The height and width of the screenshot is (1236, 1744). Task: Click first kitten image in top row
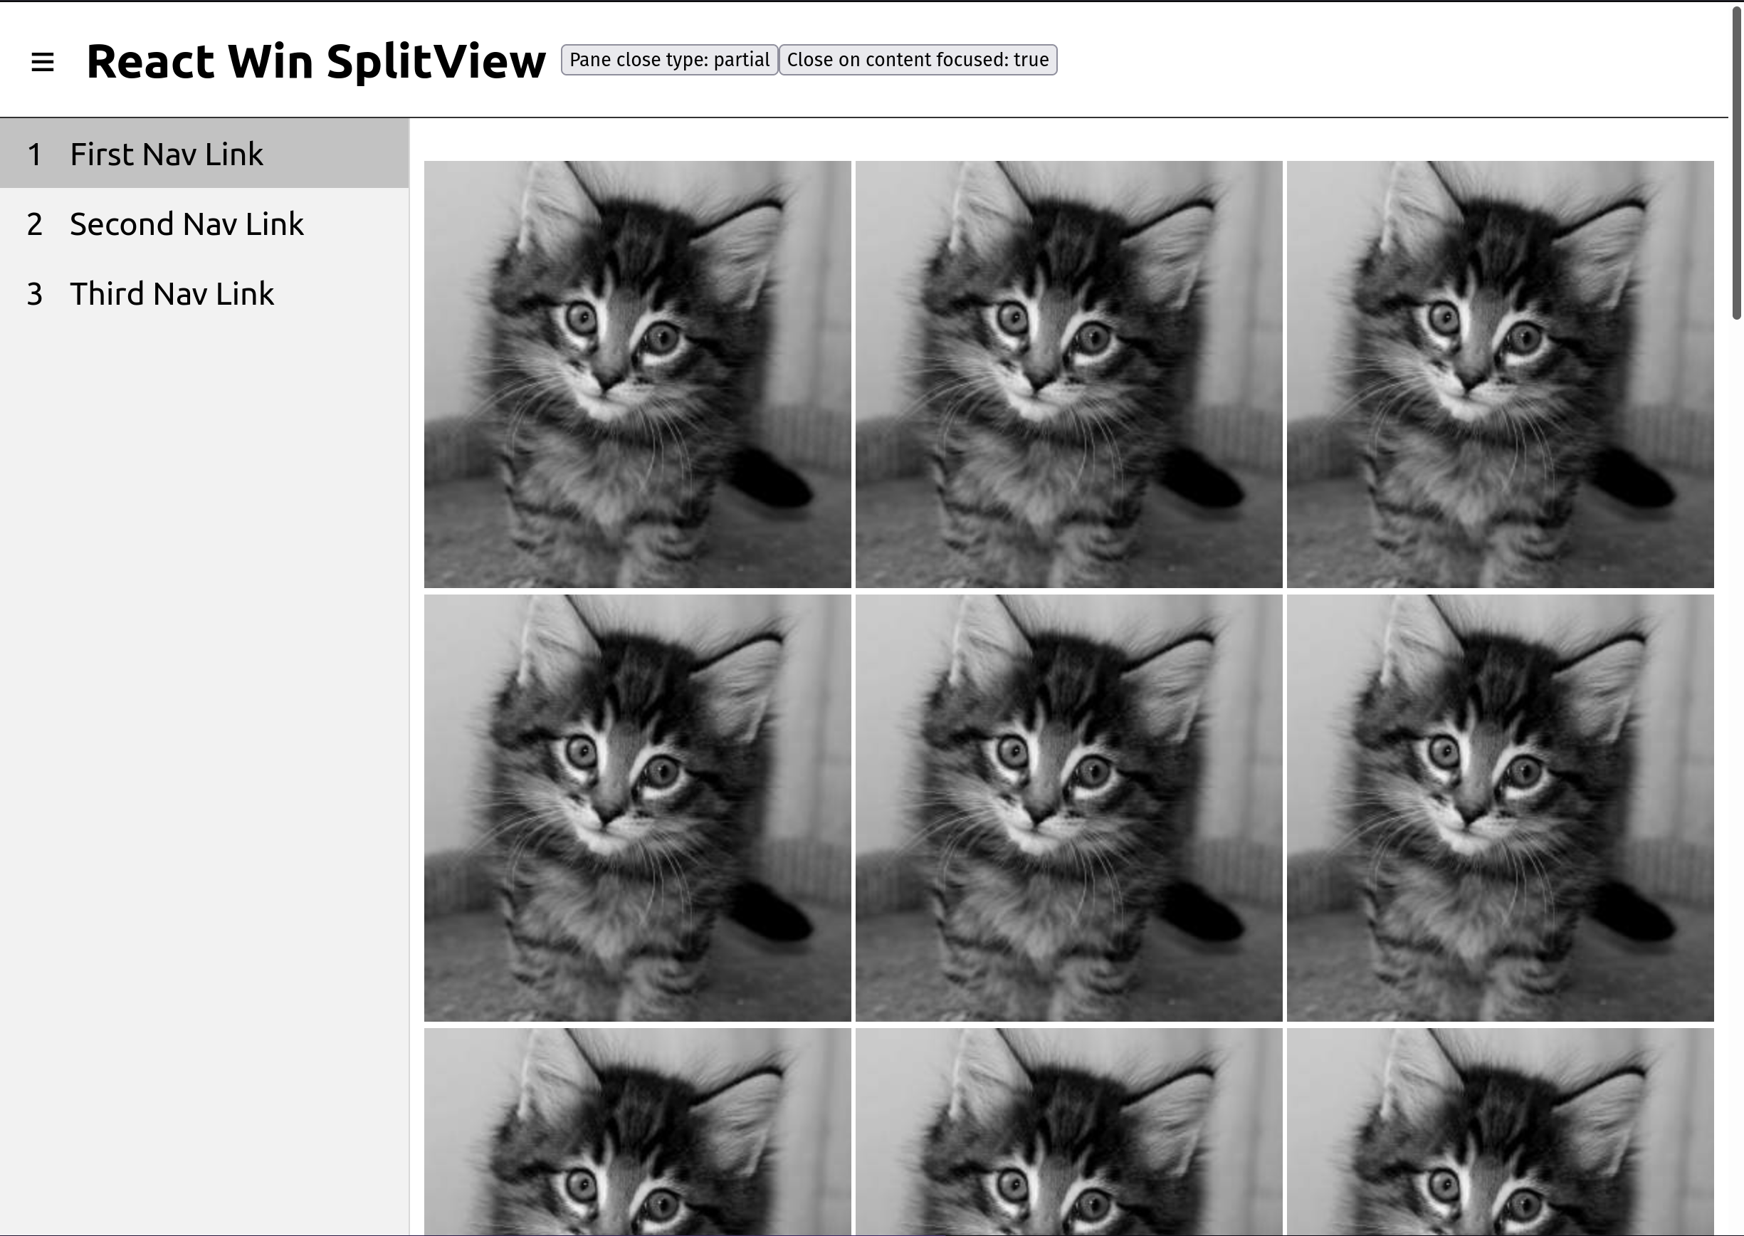pyautogui.click(x=637, y=374)
